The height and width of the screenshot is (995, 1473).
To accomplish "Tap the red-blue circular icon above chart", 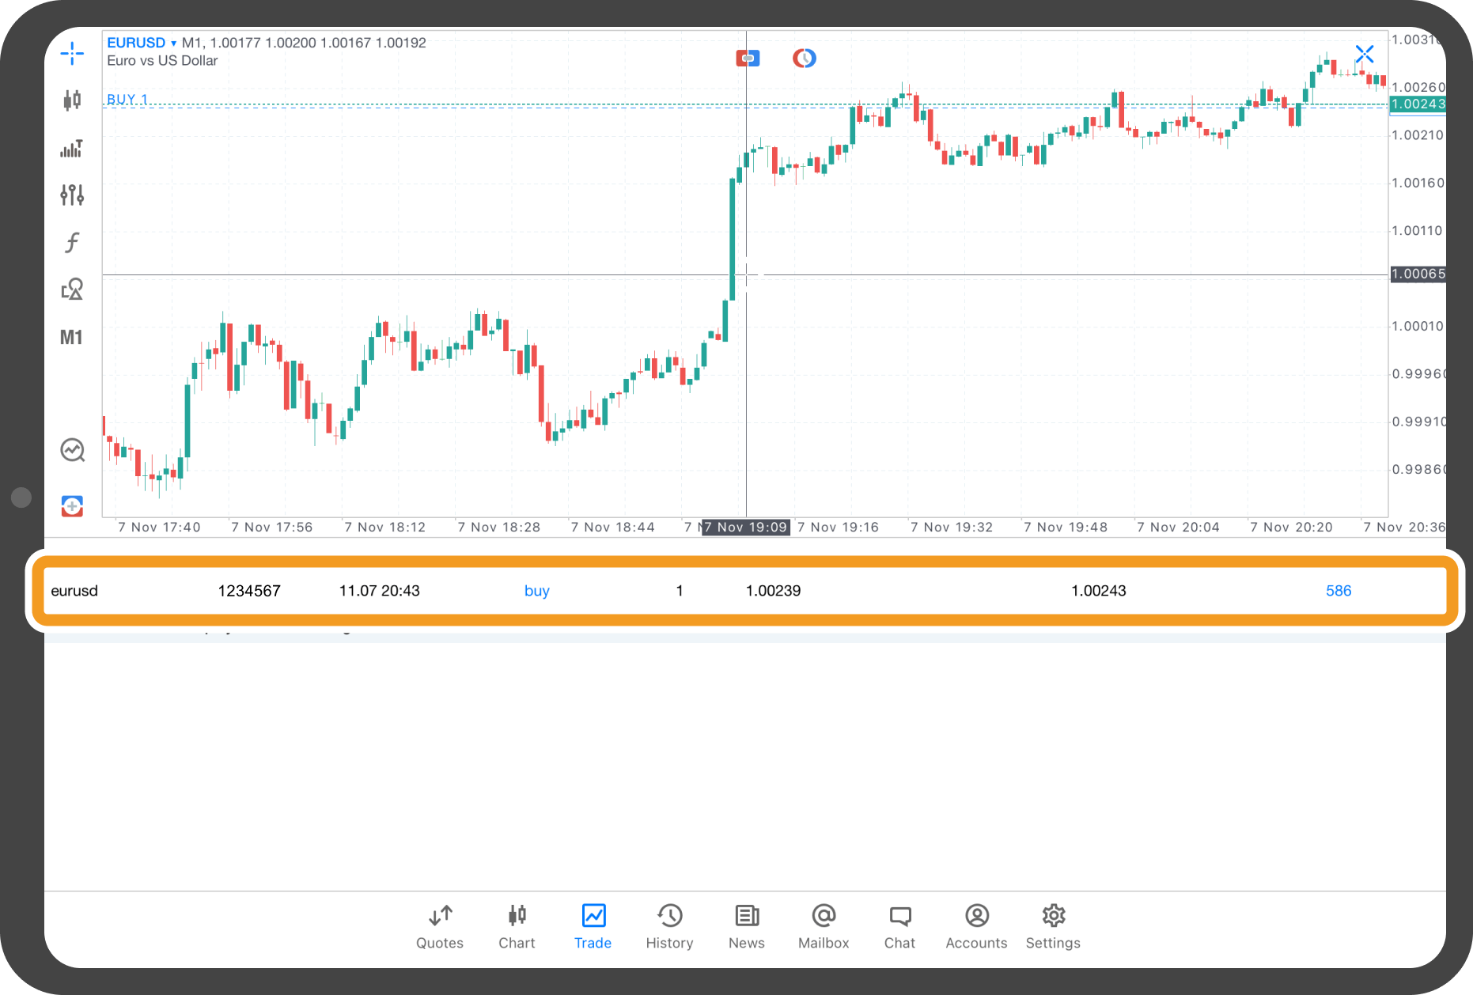I will 804,58.
